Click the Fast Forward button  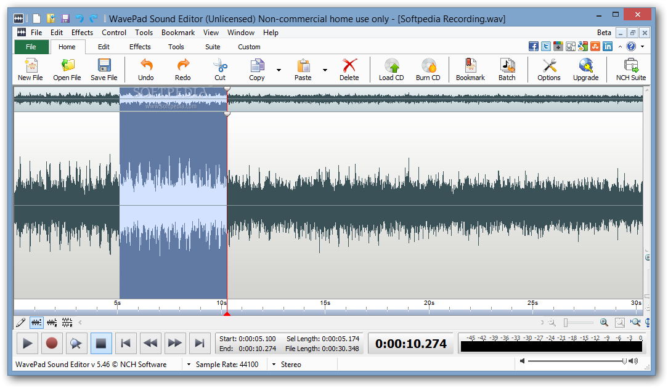tap(174, 343)
